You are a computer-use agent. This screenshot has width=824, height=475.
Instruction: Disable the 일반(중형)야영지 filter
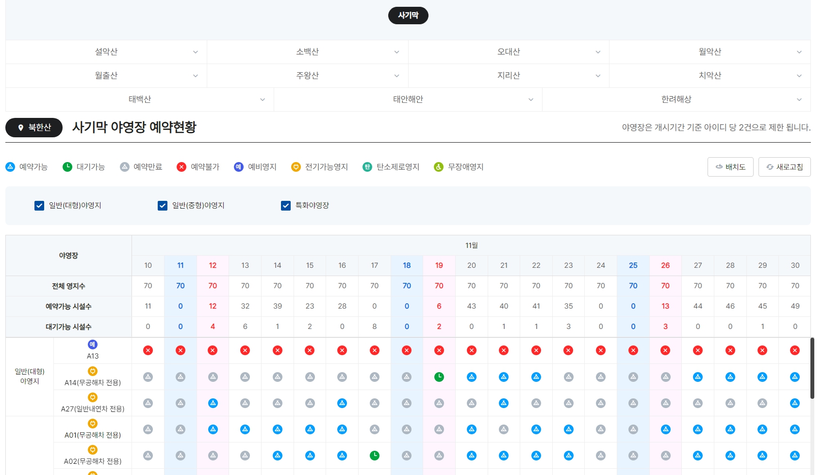tap(162, 205)
